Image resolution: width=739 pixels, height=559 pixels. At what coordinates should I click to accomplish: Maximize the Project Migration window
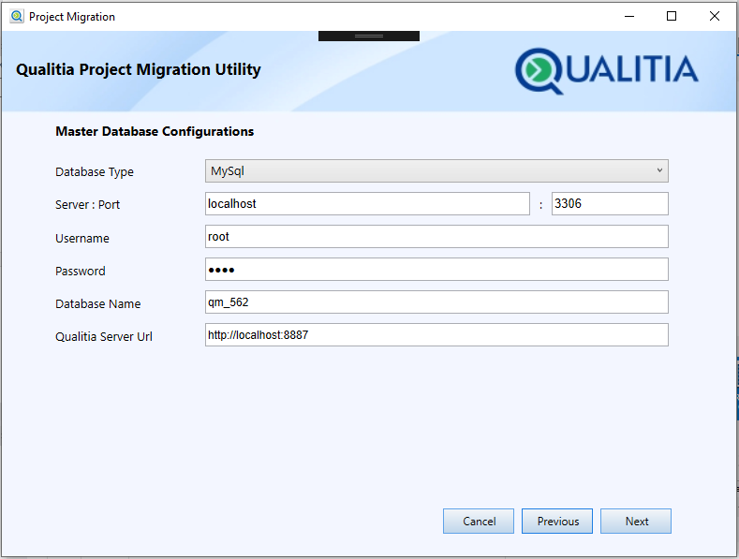pos(672,16)
